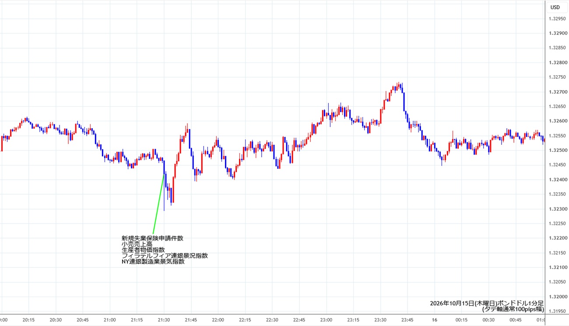This screenshot has width=569, height=326.
Task: Click the NY連銀製造業景気指数 annotation text
Action: tap(153, 262)
